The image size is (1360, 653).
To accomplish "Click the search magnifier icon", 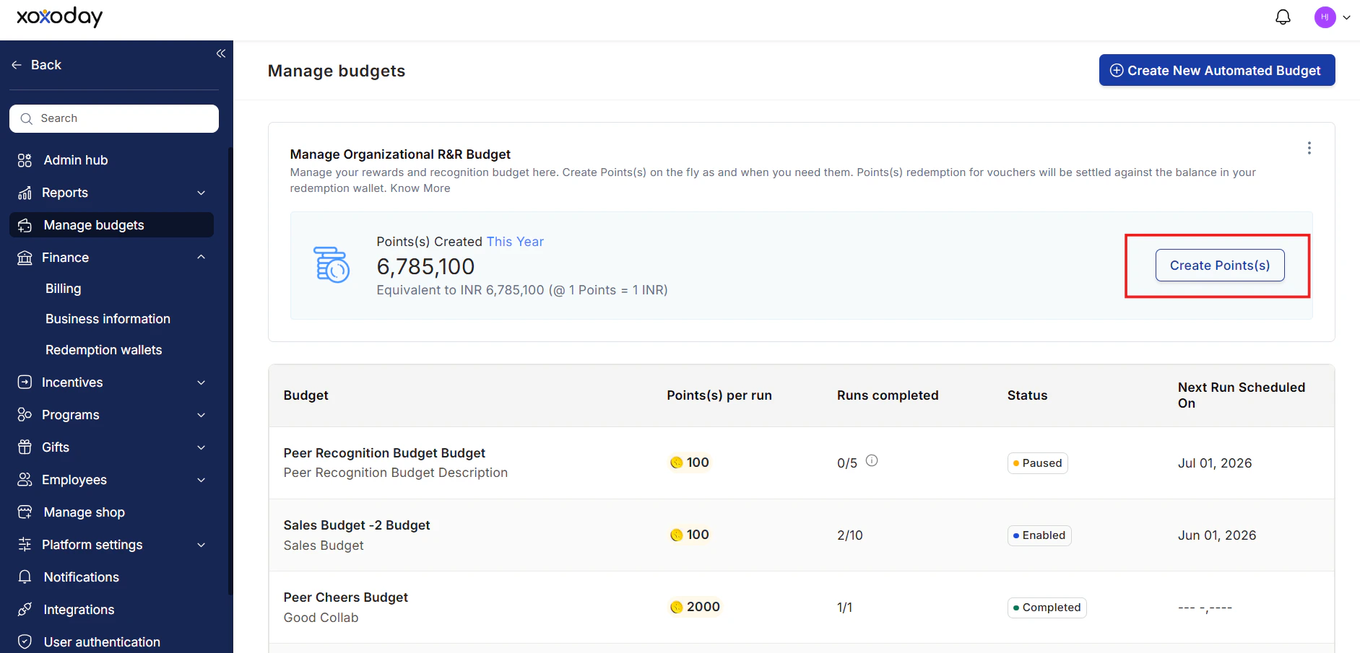I will 27,118.
